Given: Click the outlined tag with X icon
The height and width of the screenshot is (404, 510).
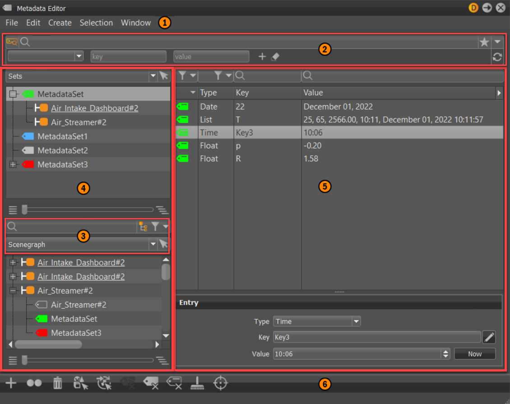Looking at the screenshot, I should pyautogui.click(x=174, y=383).
